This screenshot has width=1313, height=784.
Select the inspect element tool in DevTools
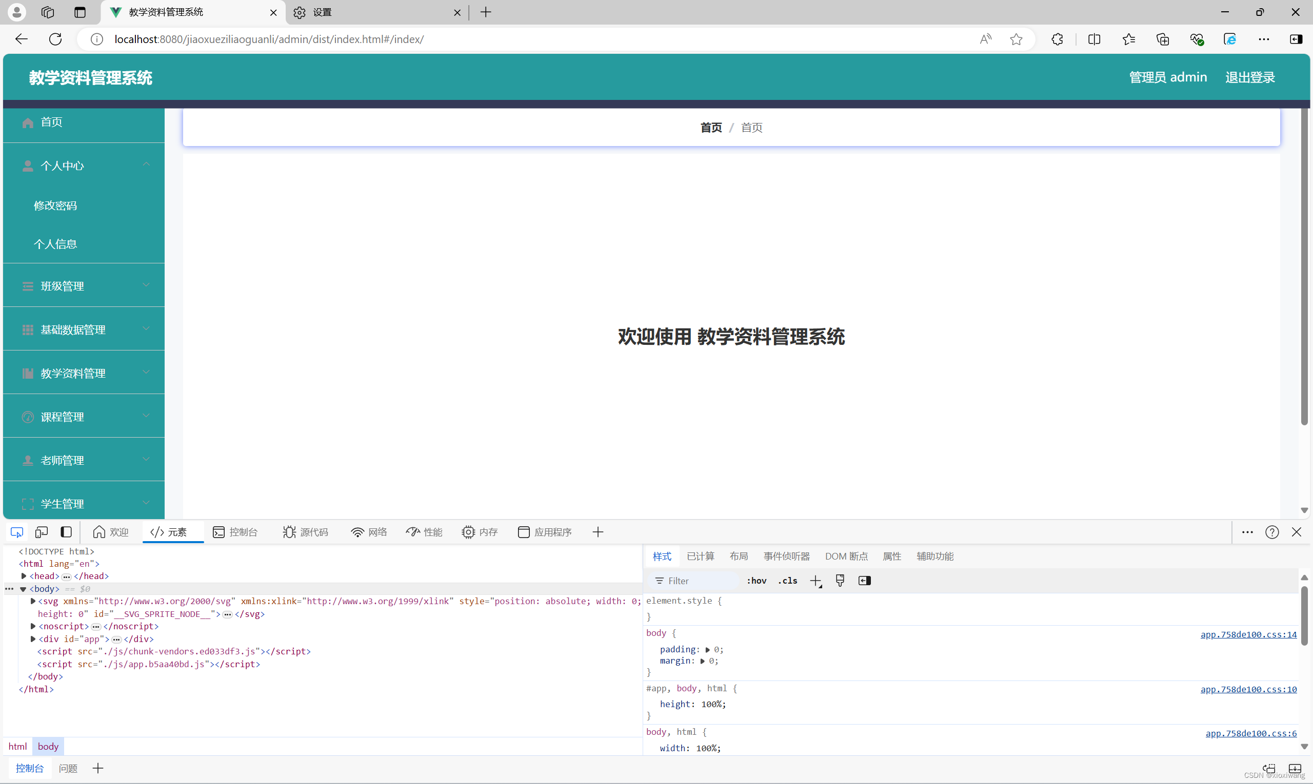click(17, 532)
